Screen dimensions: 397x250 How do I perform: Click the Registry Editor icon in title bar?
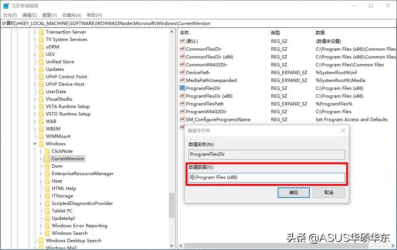[5, 6]
